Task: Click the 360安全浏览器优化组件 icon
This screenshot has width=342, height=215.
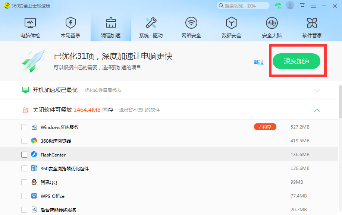Action: (34, 168)
